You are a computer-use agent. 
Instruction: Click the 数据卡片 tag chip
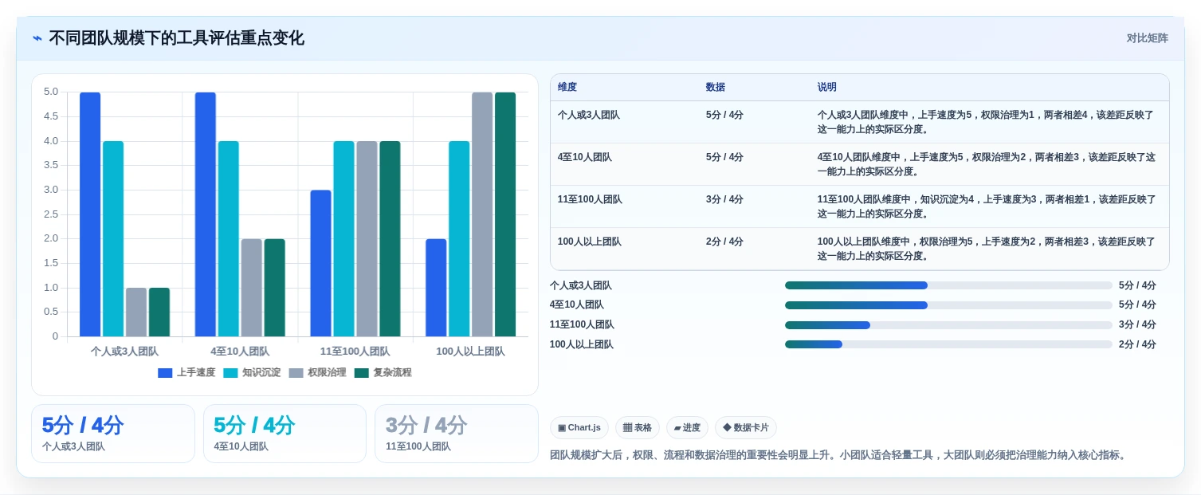[x=746, y=428]
